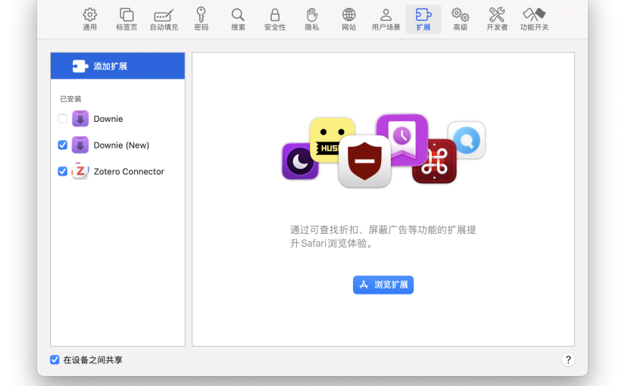Click the 浏览扩展 browse extensions button
625x386 pixels.
[x=383, y=285]
